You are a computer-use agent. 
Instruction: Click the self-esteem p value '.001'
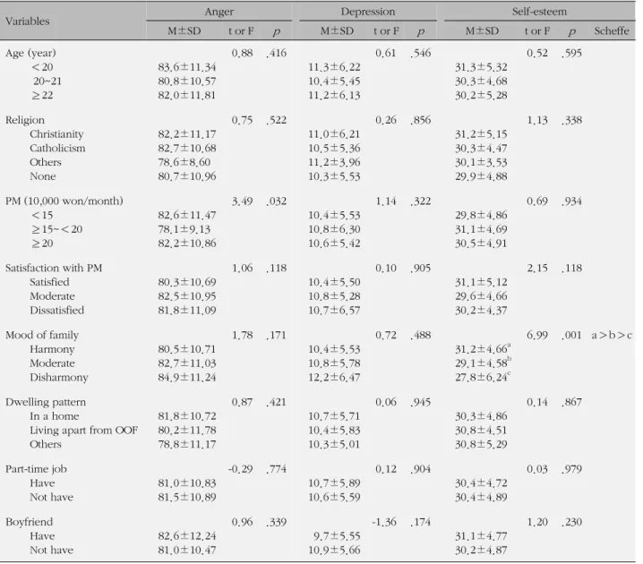pos(571,336)
